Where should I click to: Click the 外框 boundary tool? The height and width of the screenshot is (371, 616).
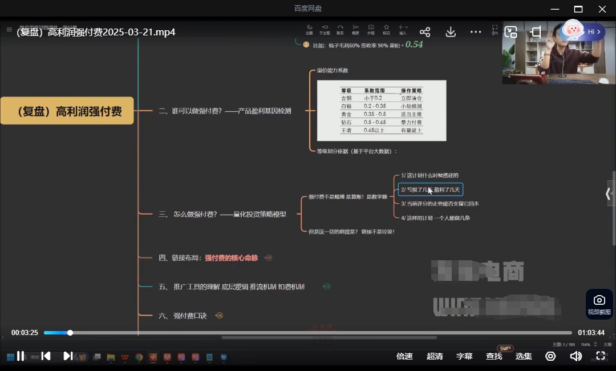(371, 30)
